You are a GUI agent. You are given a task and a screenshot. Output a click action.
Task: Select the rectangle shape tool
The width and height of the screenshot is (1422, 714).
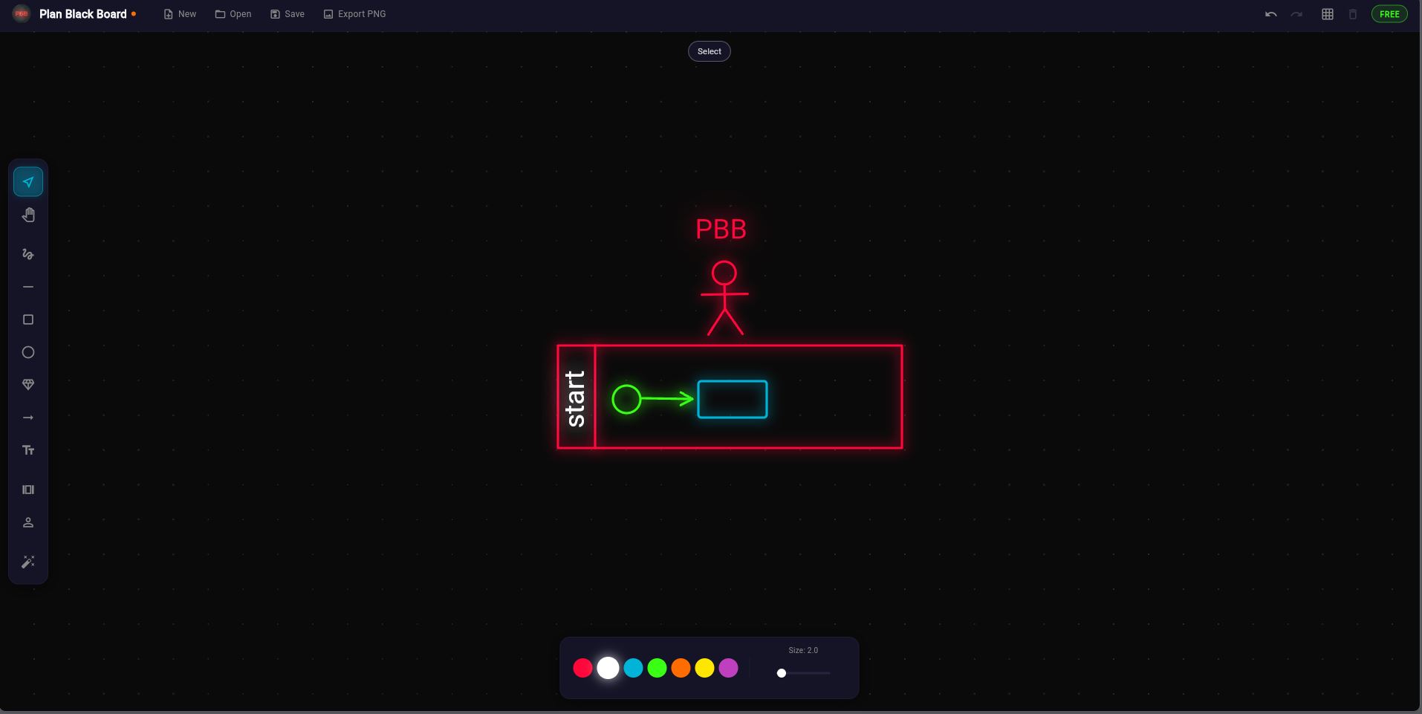point(28,319)
